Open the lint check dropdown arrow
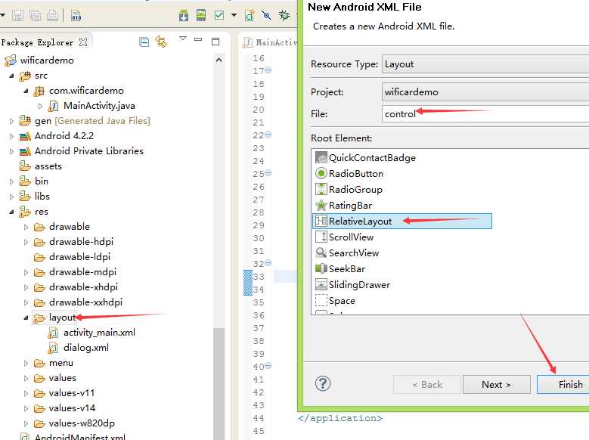589x440 pixels. pyautogui.click(x=234, y=15)
